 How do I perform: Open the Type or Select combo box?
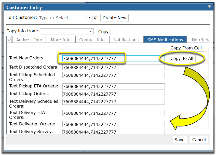62,18
